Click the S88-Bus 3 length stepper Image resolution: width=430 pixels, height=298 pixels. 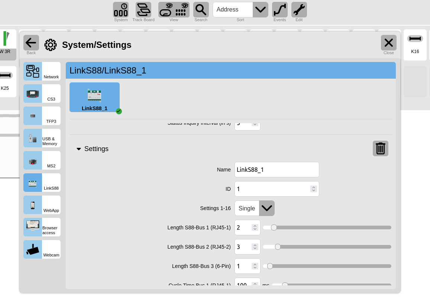coord(255,266)
